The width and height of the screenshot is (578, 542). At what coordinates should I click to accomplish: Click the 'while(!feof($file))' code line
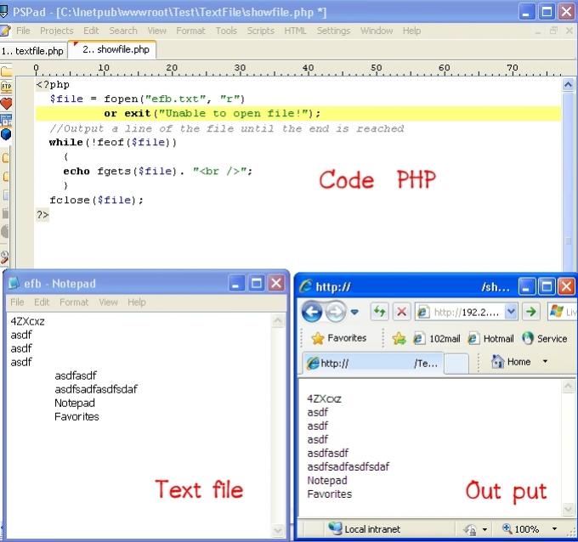click(113, 142)
